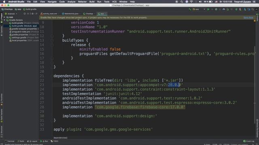
Task: Open the Build menu
Action: (x=92, y=2)
